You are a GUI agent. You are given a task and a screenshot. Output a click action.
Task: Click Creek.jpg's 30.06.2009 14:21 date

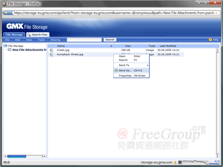[168, 50]
